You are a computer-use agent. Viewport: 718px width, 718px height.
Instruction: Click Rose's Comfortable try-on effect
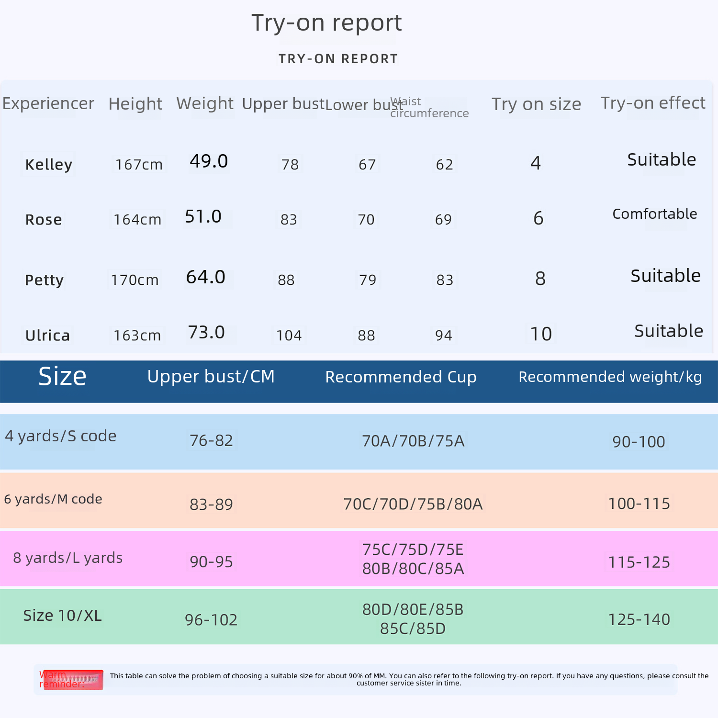coord(654,213)
